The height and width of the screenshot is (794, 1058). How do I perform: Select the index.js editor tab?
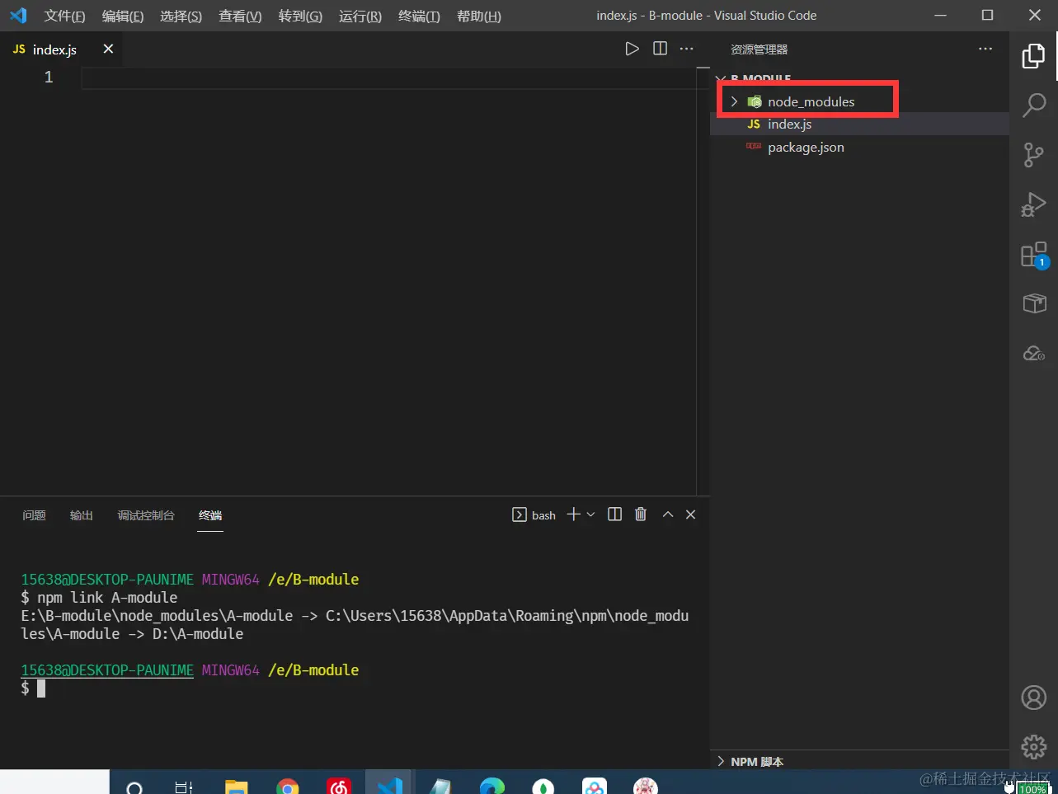point(62,49)
